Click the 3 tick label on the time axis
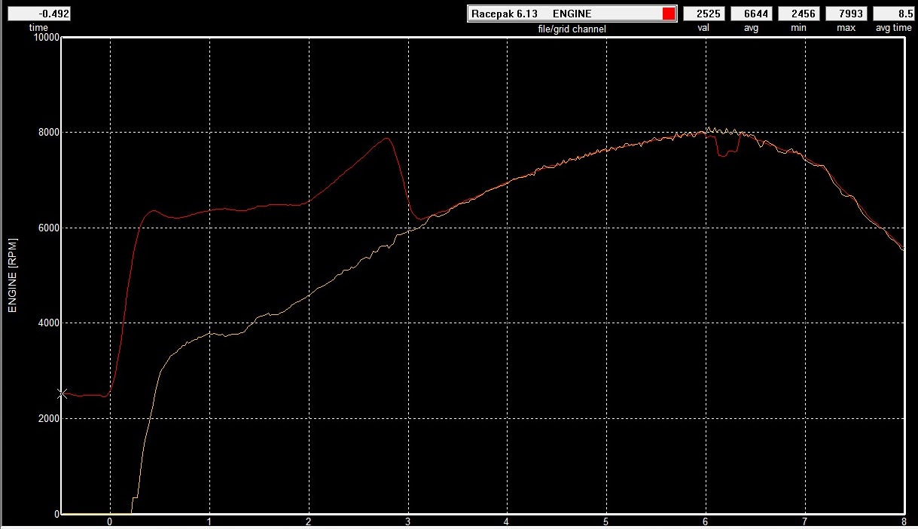Viewport: 918px width, 529px height. 408,521
